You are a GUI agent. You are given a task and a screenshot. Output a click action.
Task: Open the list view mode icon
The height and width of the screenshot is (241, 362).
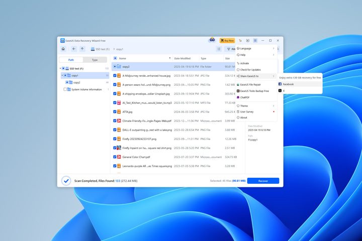point(219,49)
